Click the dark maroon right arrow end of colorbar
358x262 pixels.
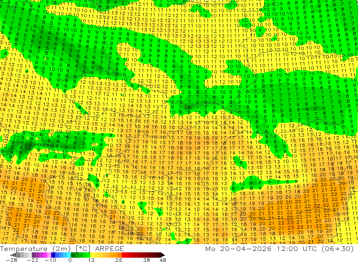tap(162, 255)
